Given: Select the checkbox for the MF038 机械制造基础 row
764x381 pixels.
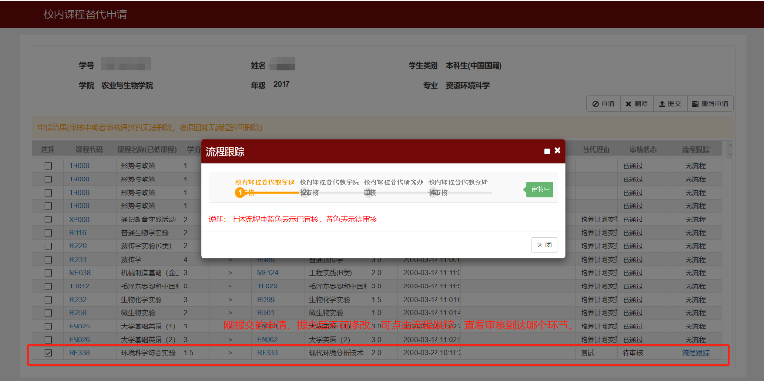Looking at the screenshot, I should (x=48, y=273).
